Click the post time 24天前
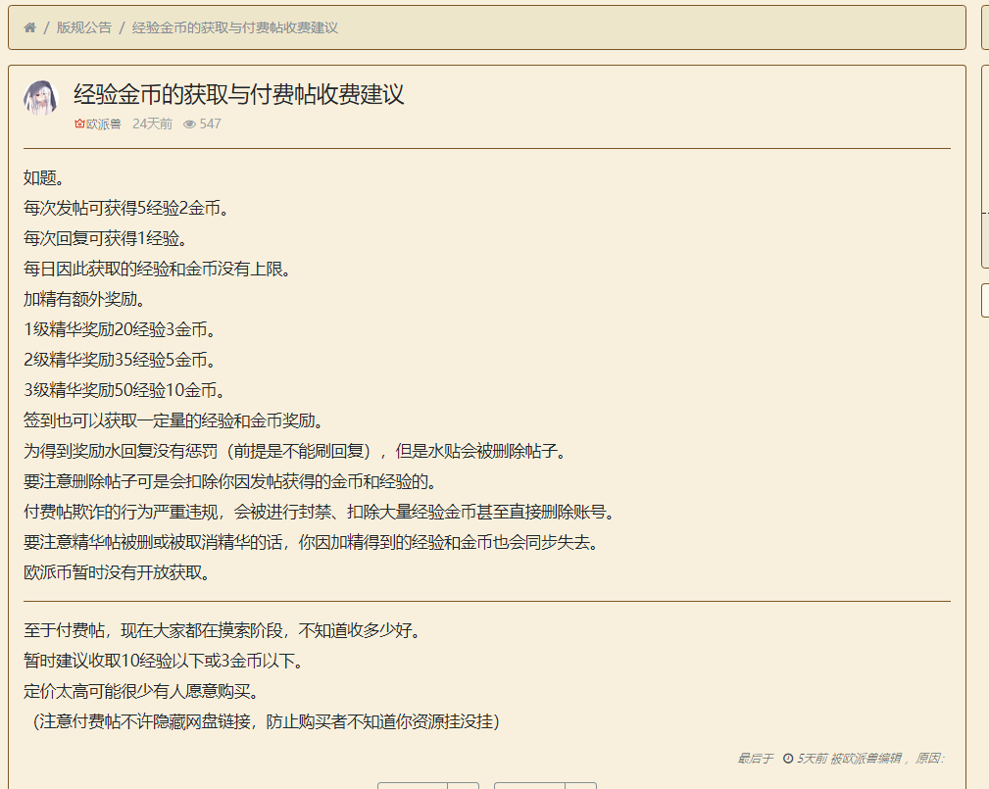Viewport: 989px width, 789px height. (152, 123)
